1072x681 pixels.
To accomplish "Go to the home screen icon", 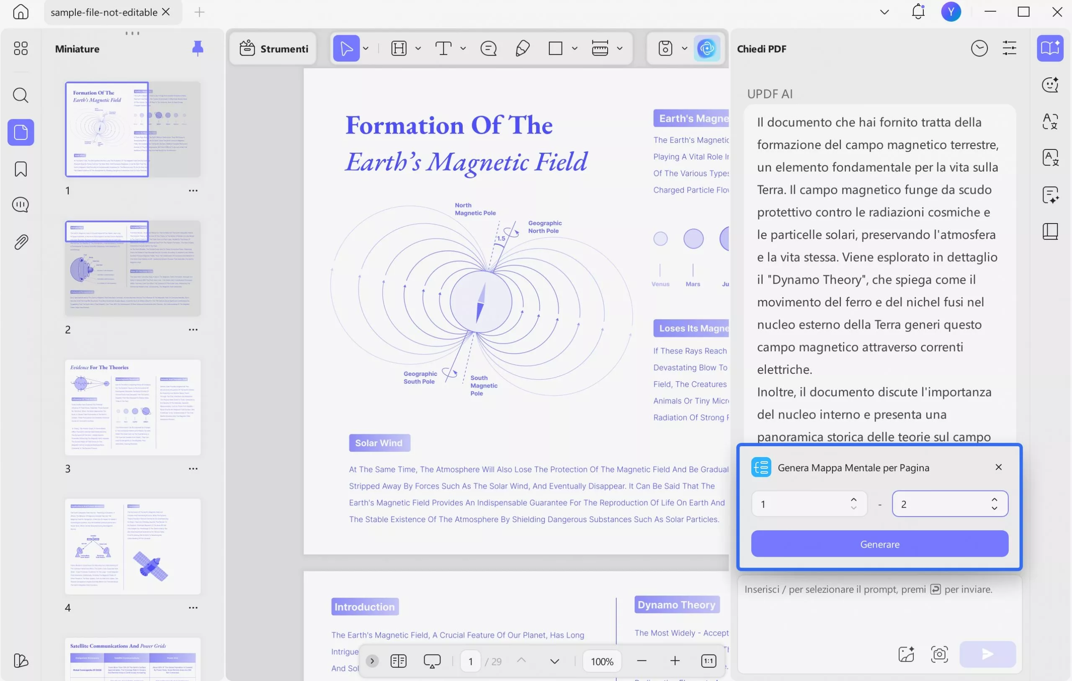I will click(21, 12).
